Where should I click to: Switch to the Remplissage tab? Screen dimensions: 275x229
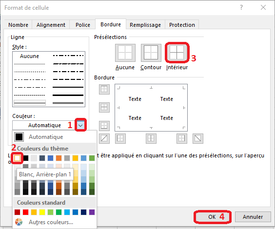[x=145, y=25]
